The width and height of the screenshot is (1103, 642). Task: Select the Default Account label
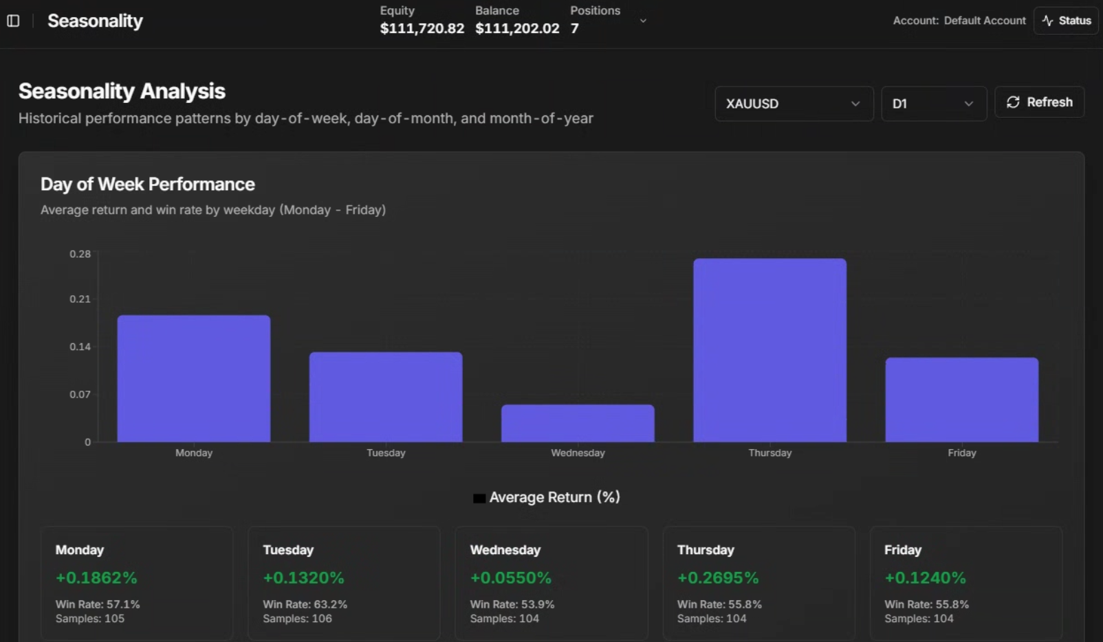tap(984, 21)
